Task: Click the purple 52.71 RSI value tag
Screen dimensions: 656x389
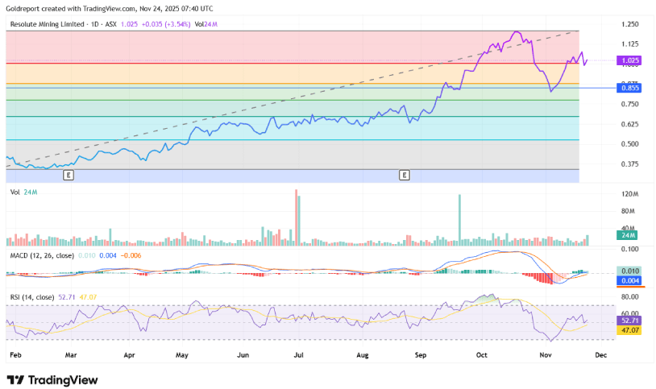Action: [x=629, y=320]
